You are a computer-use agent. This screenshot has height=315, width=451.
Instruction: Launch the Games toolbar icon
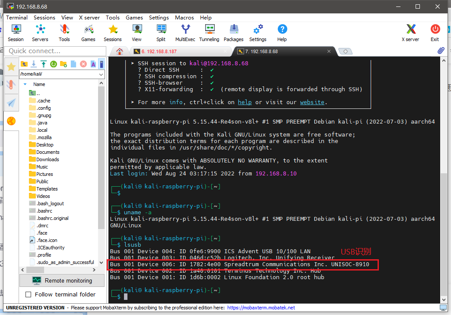[x=88, y=33]
